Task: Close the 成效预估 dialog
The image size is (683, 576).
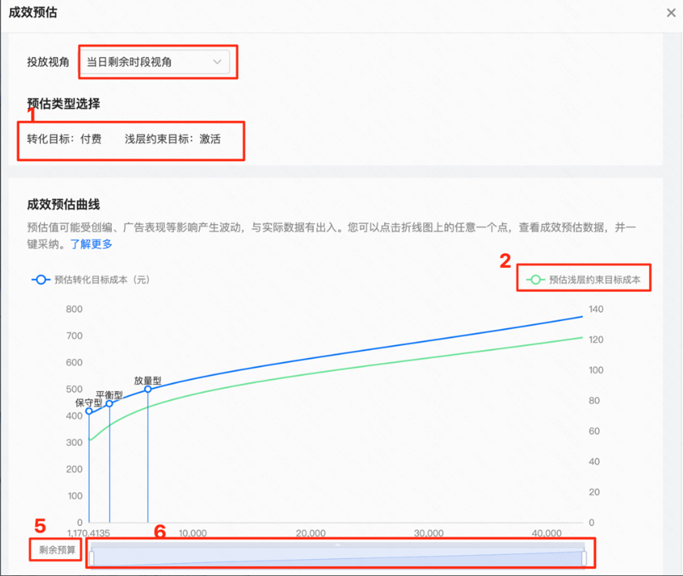Action: tap(671, 12)
